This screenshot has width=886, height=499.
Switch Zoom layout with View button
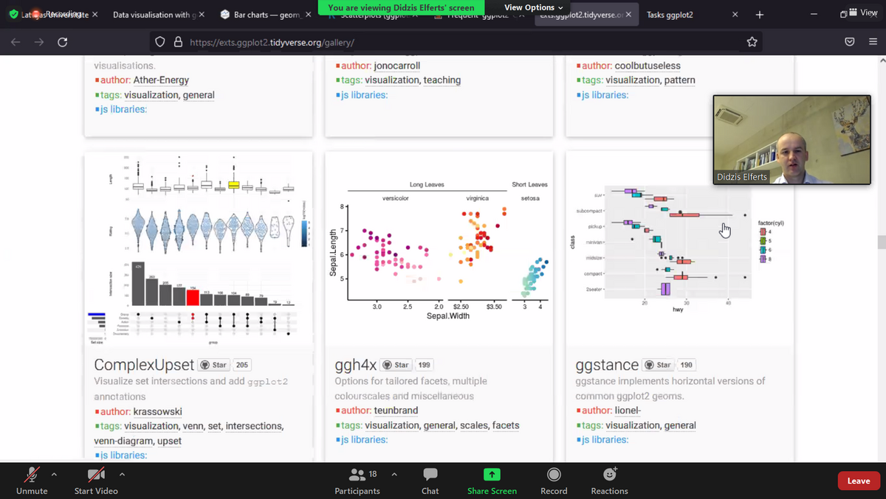pos(862,13)
